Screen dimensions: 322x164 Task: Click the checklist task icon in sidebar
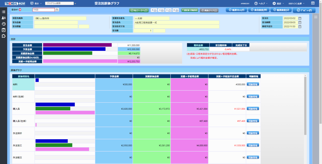(x=4, y=30)
